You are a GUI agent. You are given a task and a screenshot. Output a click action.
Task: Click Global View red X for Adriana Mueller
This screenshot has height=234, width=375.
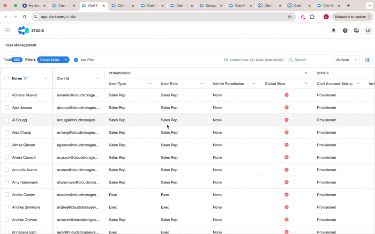point(286,95)
